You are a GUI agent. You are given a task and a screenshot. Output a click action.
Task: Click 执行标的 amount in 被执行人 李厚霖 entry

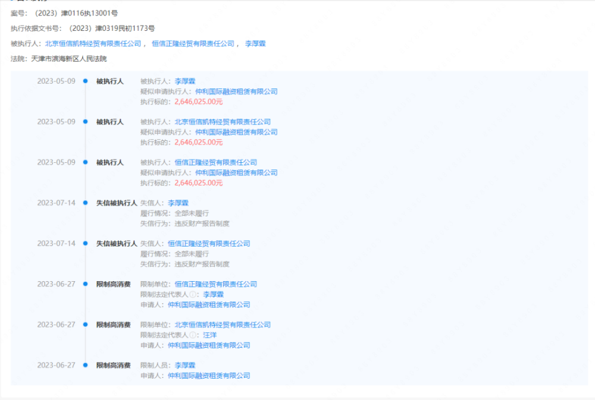(199, 102)
